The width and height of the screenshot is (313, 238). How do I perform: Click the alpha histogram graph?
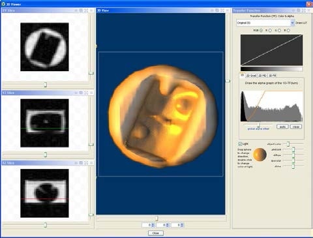(271, 106)
